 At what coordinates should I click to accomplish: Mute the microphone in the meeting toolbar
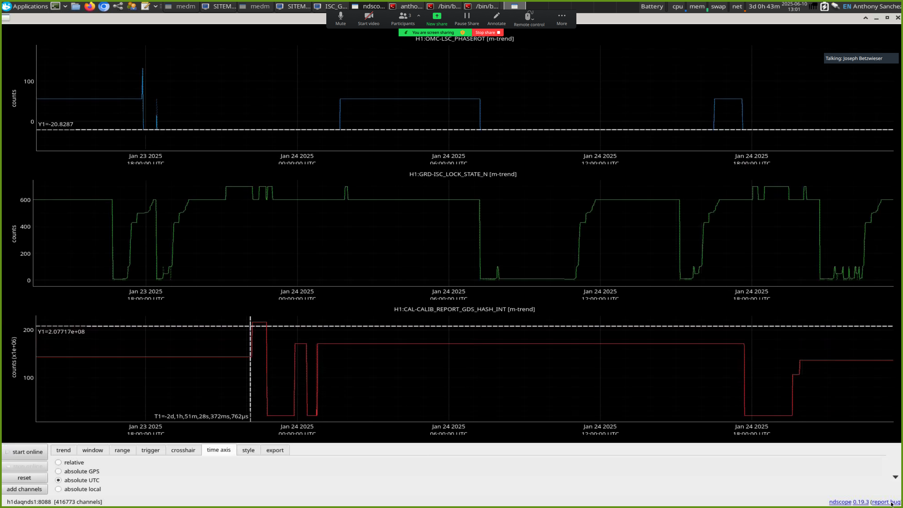tap(340, 19)
